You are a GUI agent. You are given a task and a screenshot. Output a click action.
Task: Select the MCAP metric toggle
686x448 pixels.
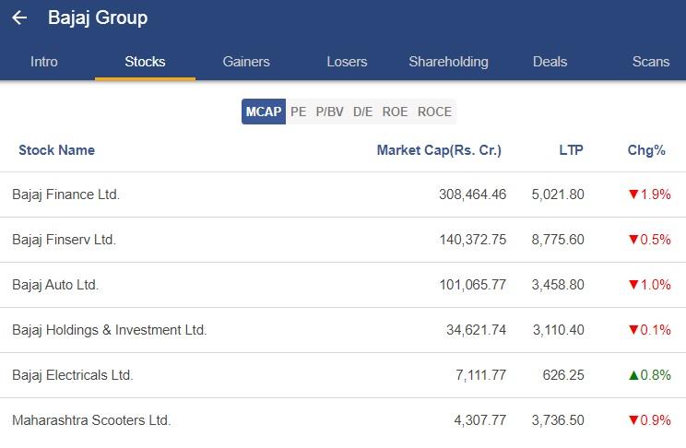pyautogui.click(x=264, y=112)
